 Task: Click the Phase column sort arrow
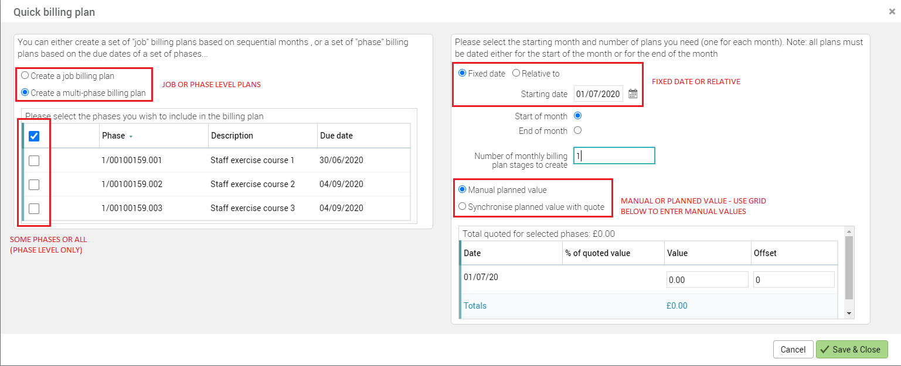coord(131,136)
